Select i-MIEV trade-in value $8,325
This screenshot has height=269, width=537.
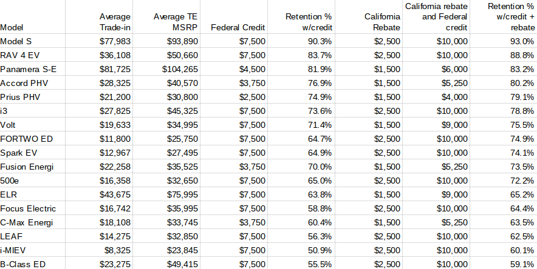point(117,251)
